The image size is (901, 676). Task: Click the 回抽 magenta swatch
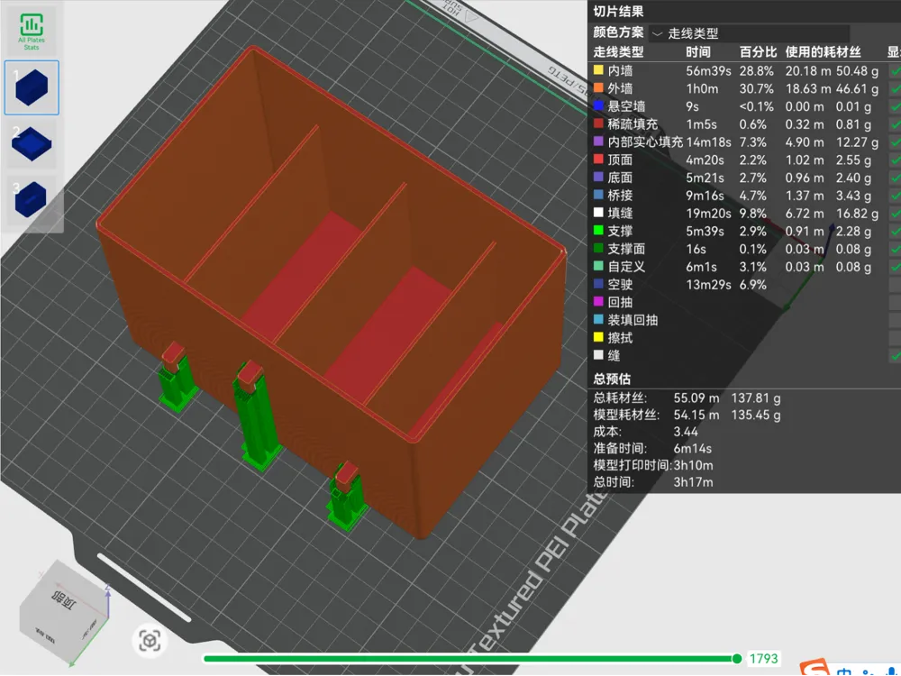[598, 302]
